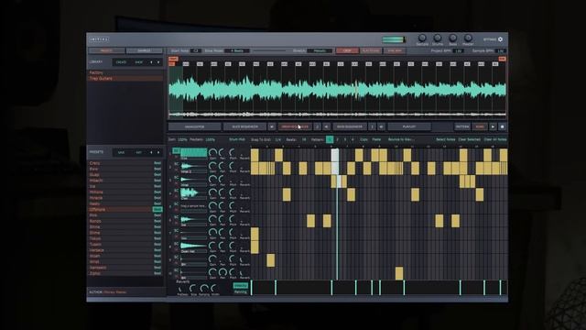586x330 pixels.
Task: Click the Drums volume knob
Action: [438, 38]
